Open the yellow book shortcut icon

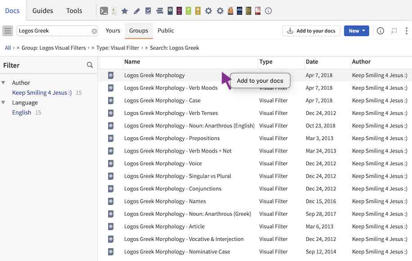[198, 11]
